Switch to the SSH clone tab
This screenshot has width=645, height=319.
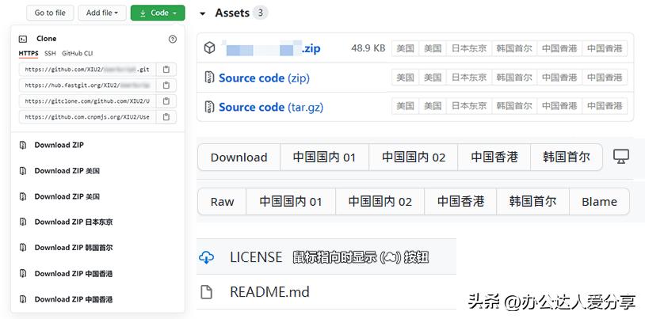point(50,54)
